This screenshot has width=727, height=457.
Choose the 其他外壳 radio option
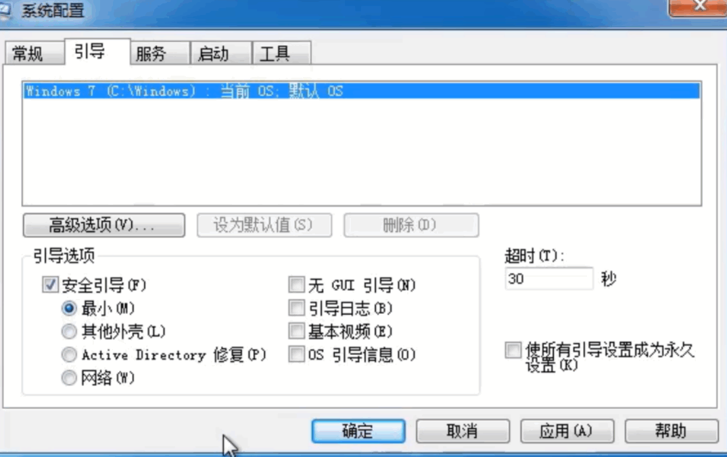(x=69, y=331)
